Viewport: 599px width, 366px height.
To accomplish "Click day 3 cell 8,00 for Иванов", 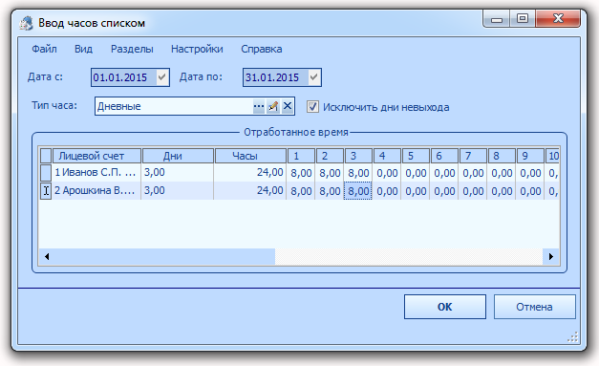I will (x=358, y=173).
